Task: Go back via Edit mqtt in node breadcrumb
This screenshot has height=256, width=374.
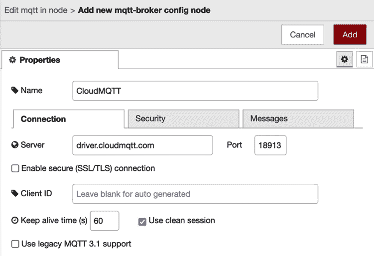Action: (x=36, y=10)
